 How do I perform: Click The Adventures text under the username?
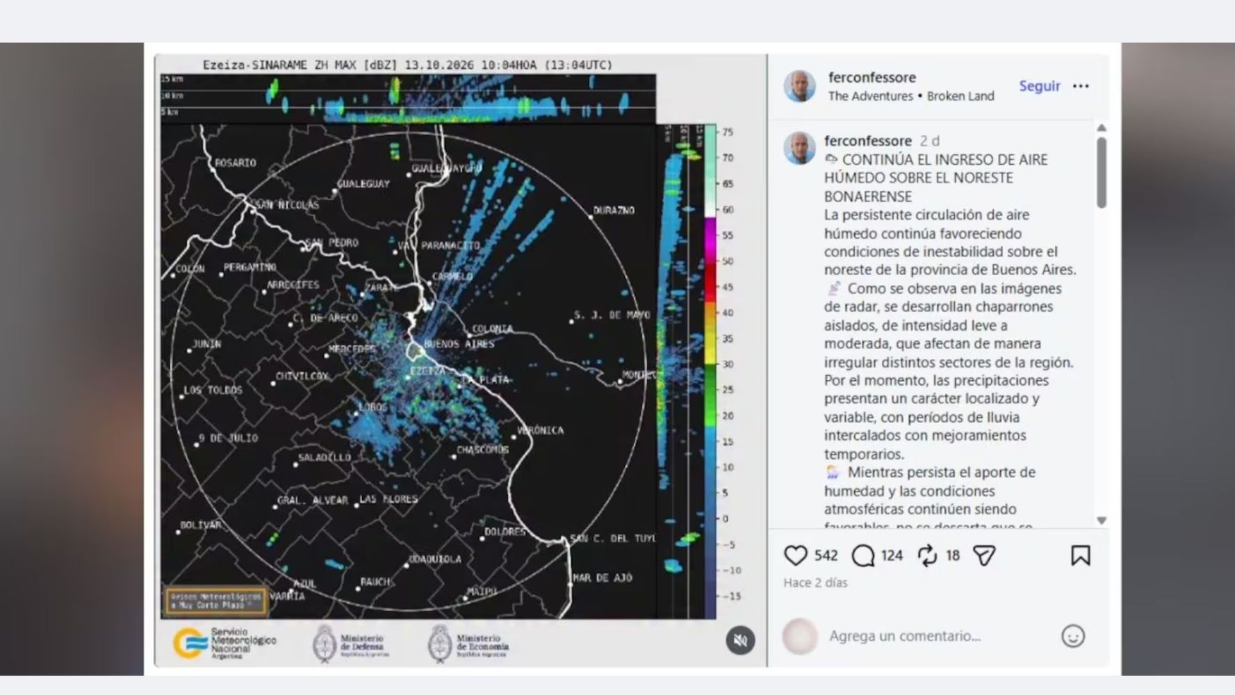(x=870, y=96)
